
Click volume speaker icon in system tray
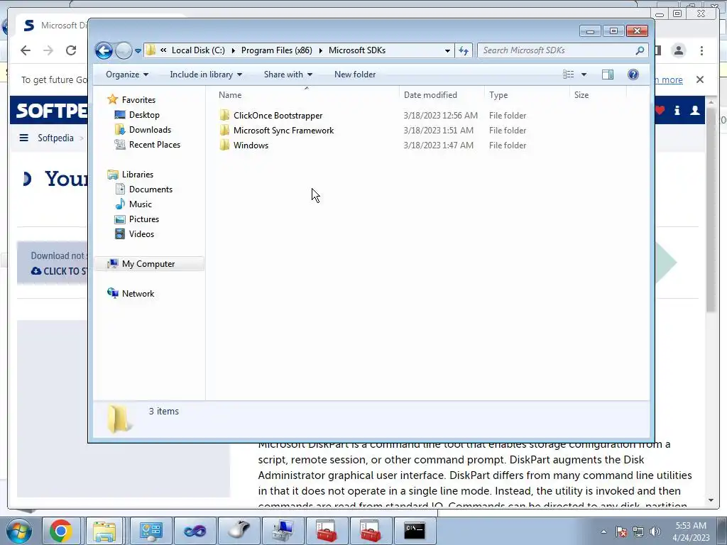pos(655,532)
